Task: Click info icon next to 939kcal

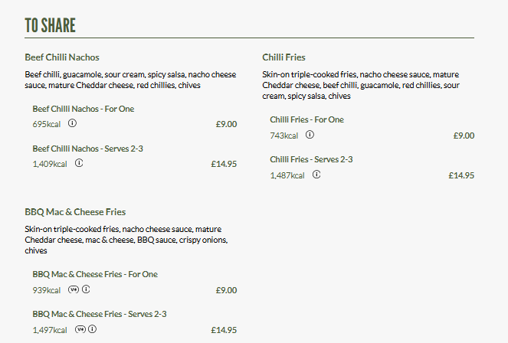Action: tap(87, 289)
